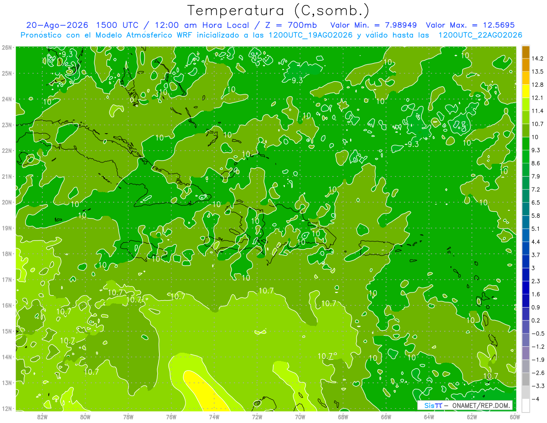Pick the yellow legend swatch between 12.1 and 12.8

click(525, 91)
